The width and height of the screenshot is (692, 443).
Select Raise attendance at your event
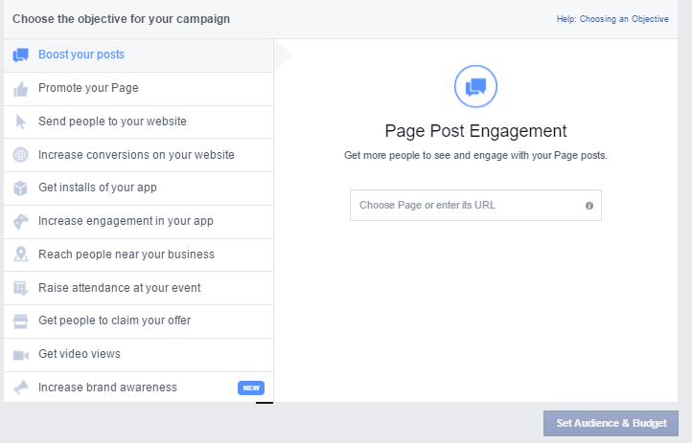139,288
